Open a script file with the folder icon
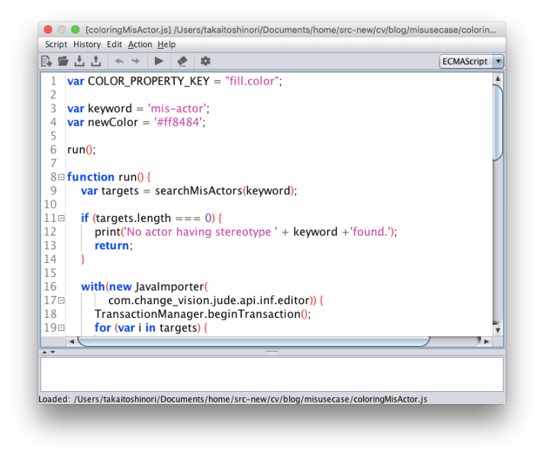Viewport: 544px width, 459px height. pyautogui.click(x=63, y=61)
